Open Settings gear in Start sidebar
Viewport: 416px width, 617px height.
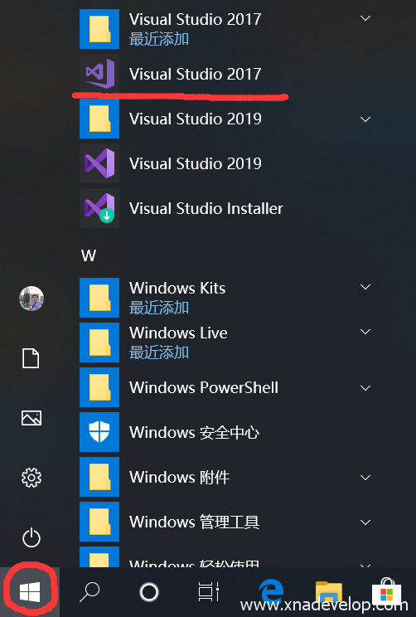tap(31, 478)
